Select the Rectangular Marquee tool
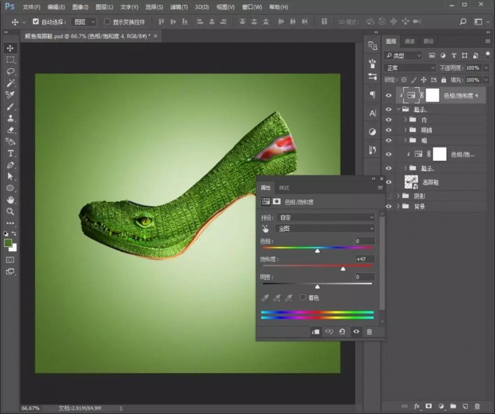The width and height of the screenshot is (495, 414). point(10,60)
